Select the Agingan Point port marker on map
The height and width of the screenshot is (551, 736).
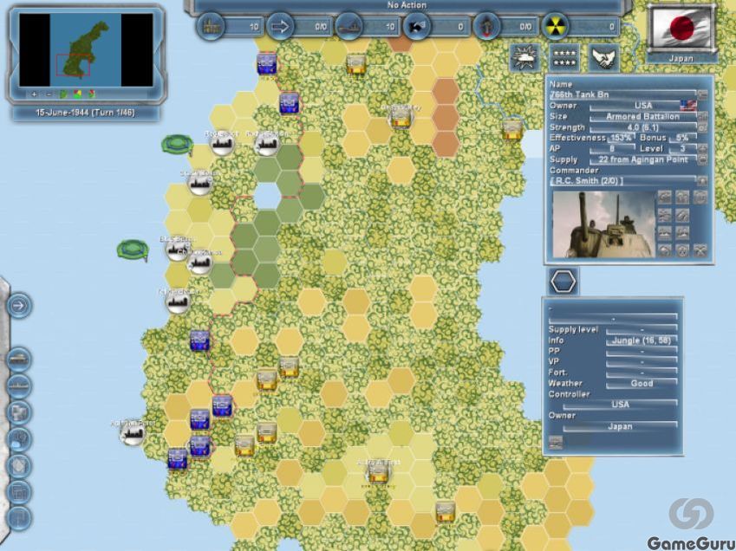pyautogui.click(x=132, y=433)
